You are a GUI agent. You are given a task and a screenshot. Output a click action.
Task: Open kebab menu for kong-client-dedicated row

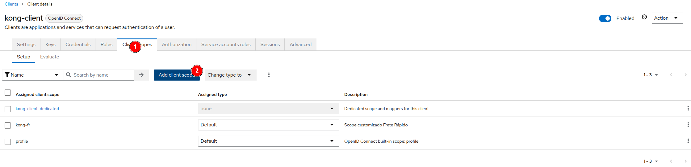click(688, 109)
